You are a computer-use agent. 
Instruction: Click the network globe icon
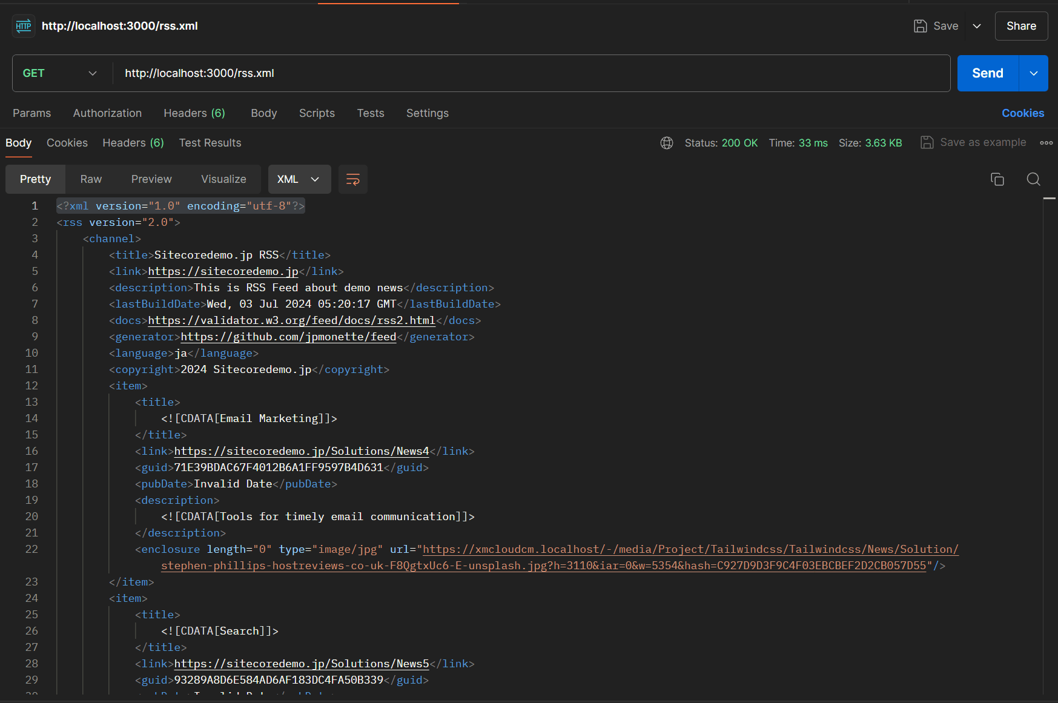[667, 143]
